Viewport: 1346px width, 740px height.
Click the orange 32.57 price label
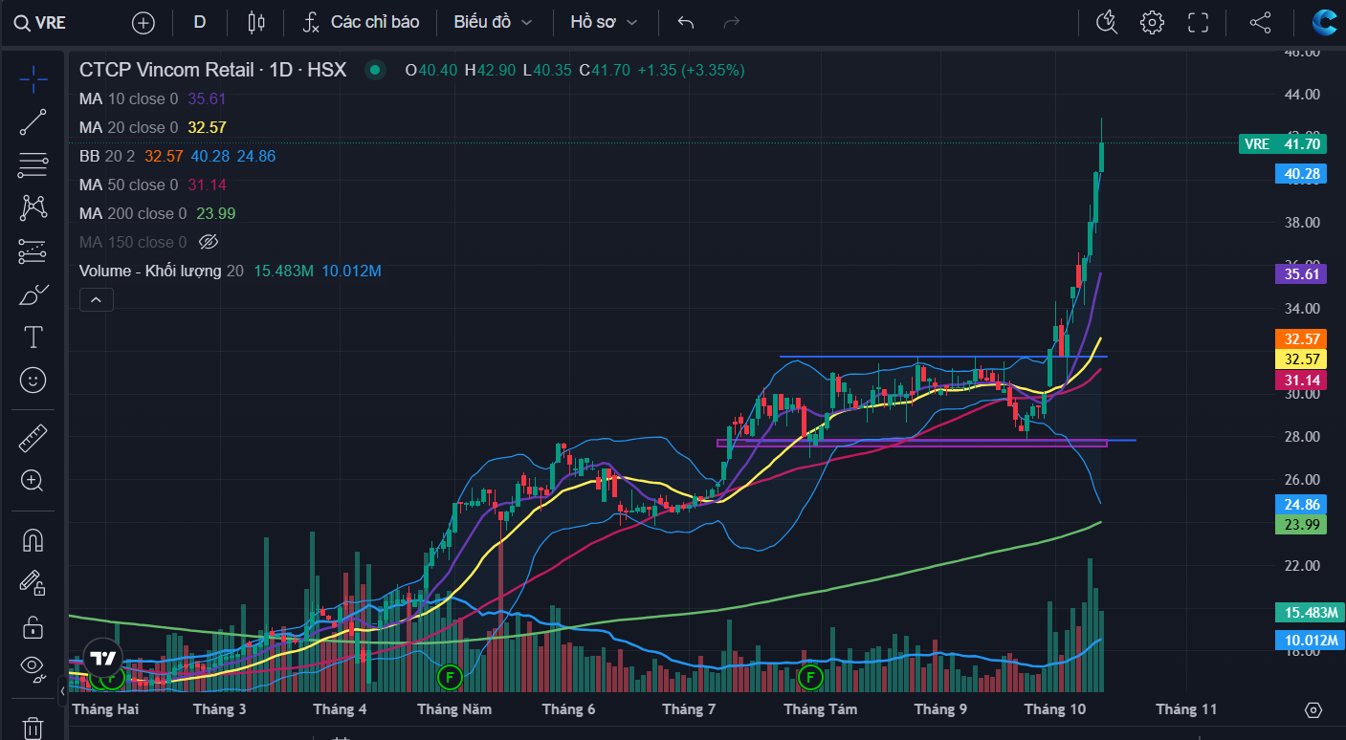coord(1301,338)
